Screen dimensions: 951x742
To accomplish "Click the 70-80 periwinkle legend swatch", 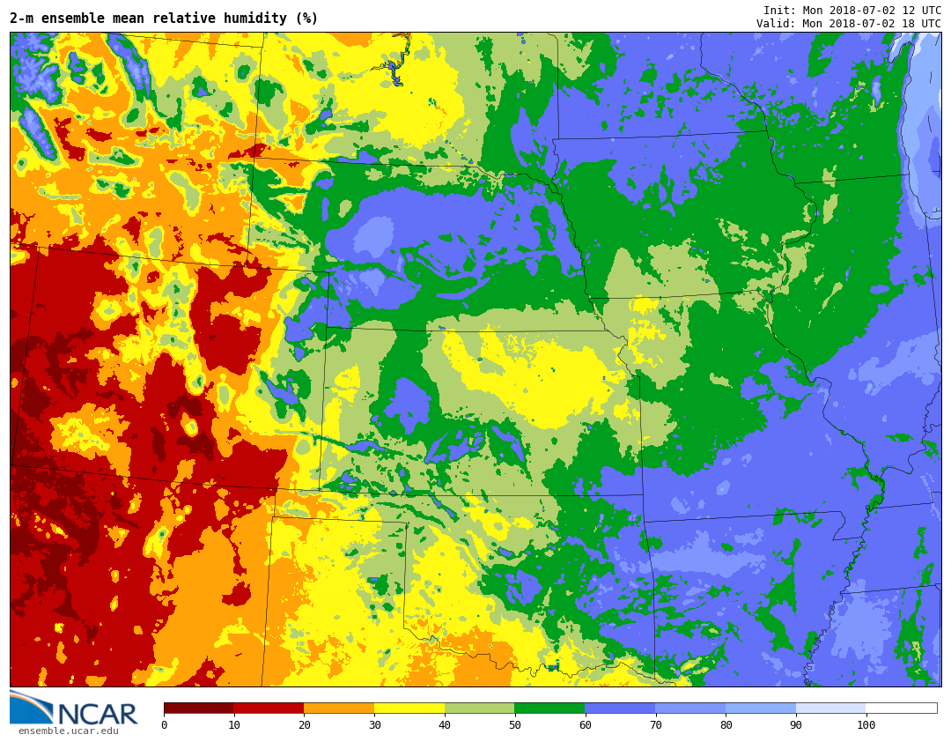I will [x=691, y=708].
